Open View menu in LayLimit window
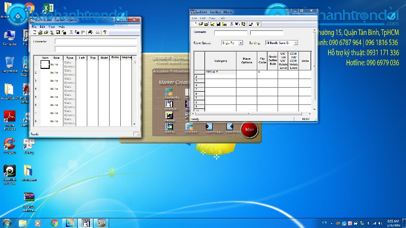 [212, 18]
